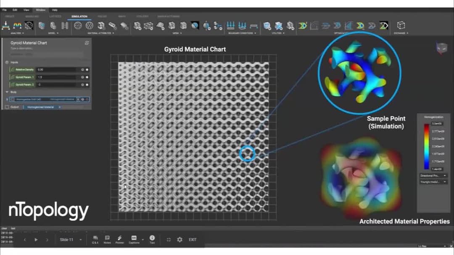Open the Directional Properties dropdown

click(x=433, y=175)
